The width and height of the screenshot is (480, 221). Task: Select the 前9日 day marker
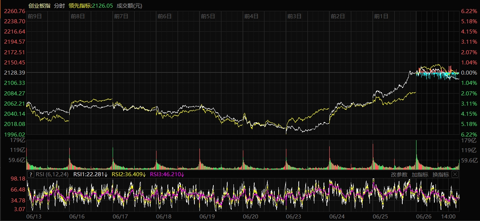pyautogui.click(x=35, y=16)
